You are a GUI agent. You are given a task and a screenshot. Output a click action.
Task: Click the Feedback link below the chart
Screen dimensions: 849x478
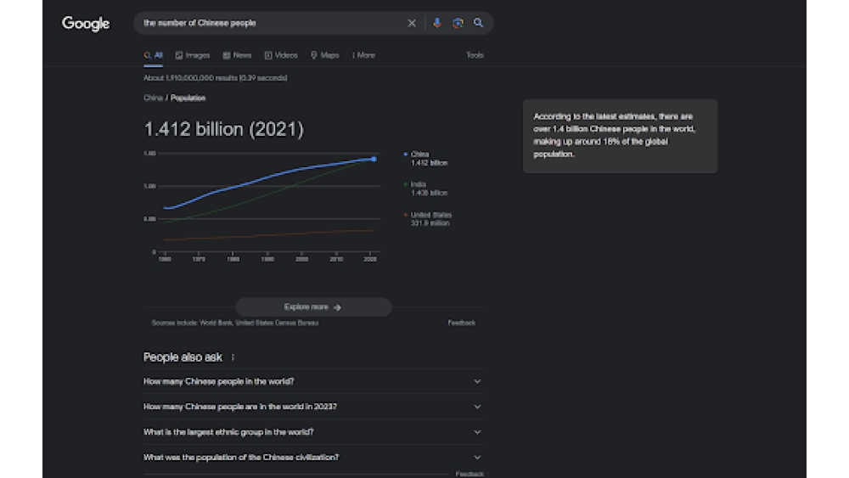click(x=461, y=323)
